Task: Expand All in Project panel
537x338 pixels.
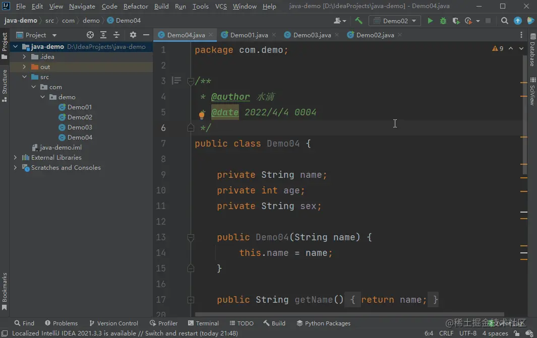Action: pyautogui.click(x=103, y=35)
